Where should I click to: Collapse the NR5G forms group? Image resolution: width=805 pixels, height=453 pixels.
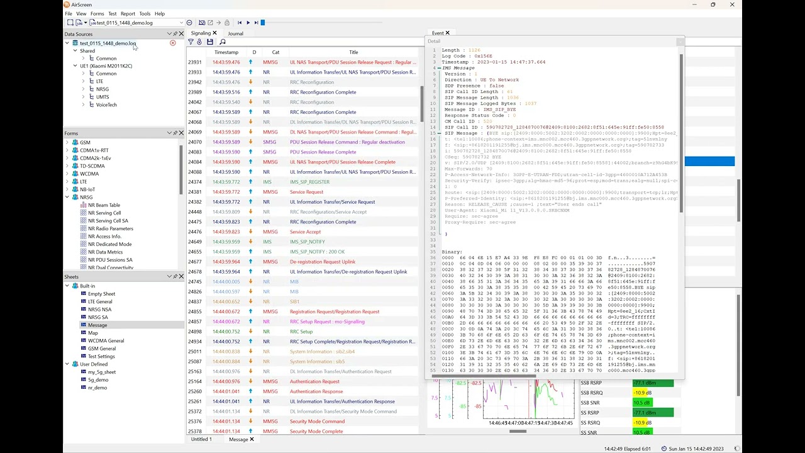tap(67, 198)
